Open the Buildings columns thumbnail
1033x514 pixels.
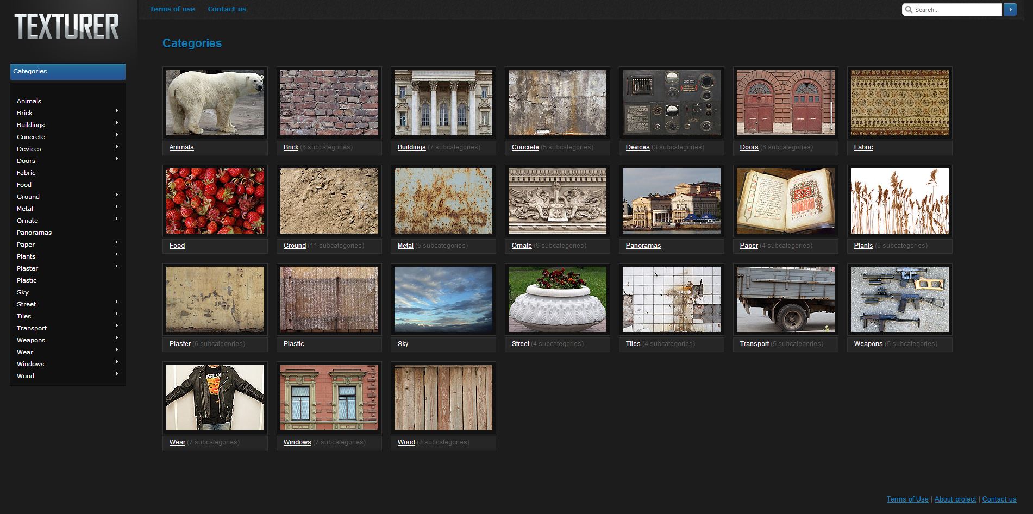pos(443,103)
